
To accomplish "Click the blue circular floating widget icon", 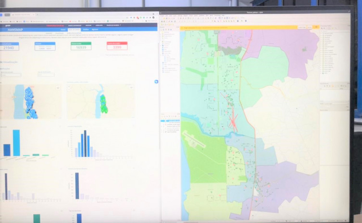I will click(156, 82).
